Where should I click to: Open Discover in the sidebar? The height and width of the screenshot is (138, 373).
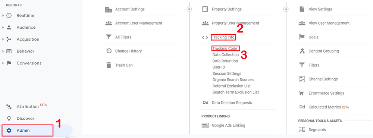tap(25, 119)
